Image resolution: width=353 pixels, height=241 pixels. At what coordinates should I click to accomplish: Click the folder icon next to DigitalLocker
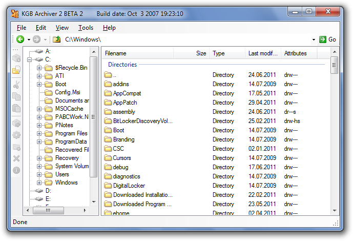pyautogui.click(x=108, y=186)
